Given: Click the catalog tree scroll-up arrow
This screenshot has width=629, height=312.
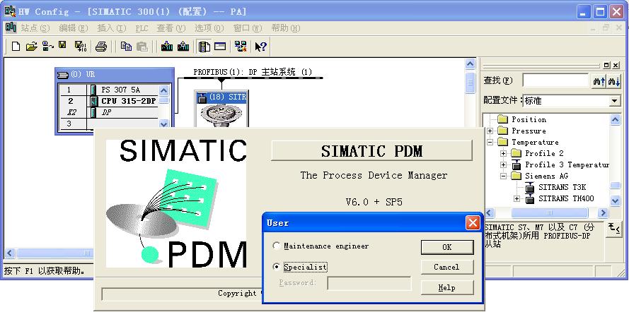Looking at the screenshot, I should pos(615,119).
